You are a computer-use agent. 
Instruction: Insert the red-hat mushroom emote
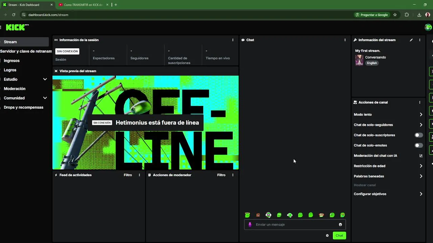pos(321,215)
